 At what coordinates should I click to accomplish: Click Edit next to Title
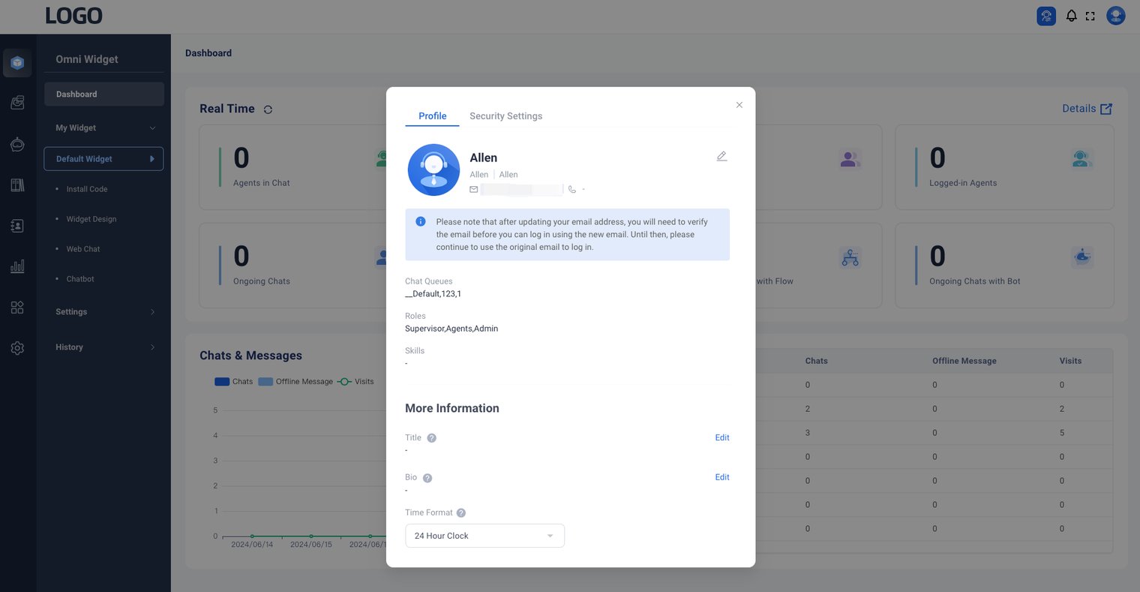coord(721,437)
